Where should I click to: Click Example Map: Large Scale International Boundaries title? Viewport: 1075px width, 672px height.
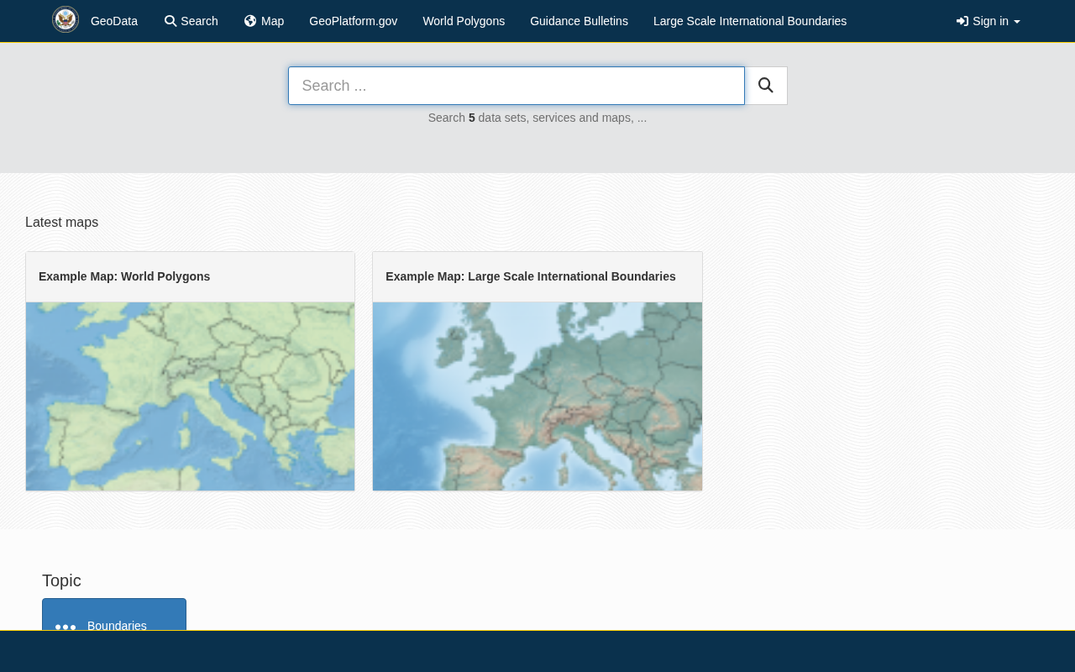click(x=531, y=276)
